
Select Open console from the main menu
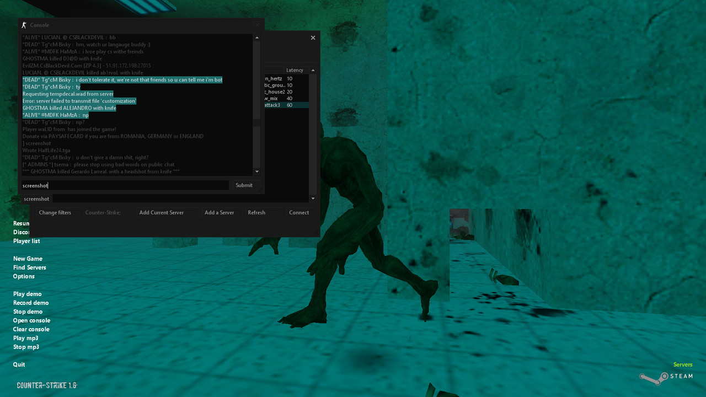pos(31,320)
